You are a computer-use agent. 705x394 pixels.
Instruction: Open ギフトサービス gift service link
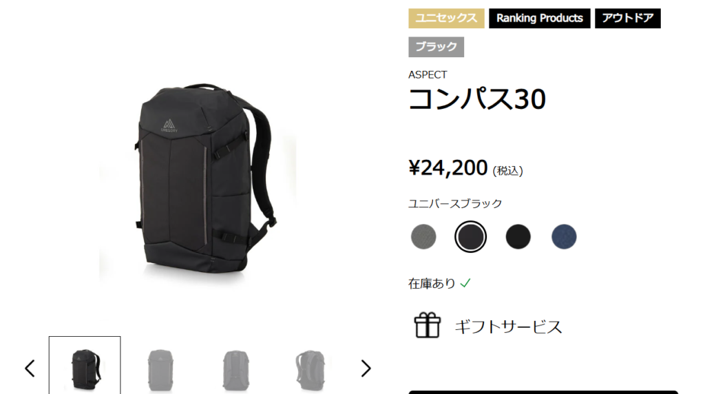point(508,326)
